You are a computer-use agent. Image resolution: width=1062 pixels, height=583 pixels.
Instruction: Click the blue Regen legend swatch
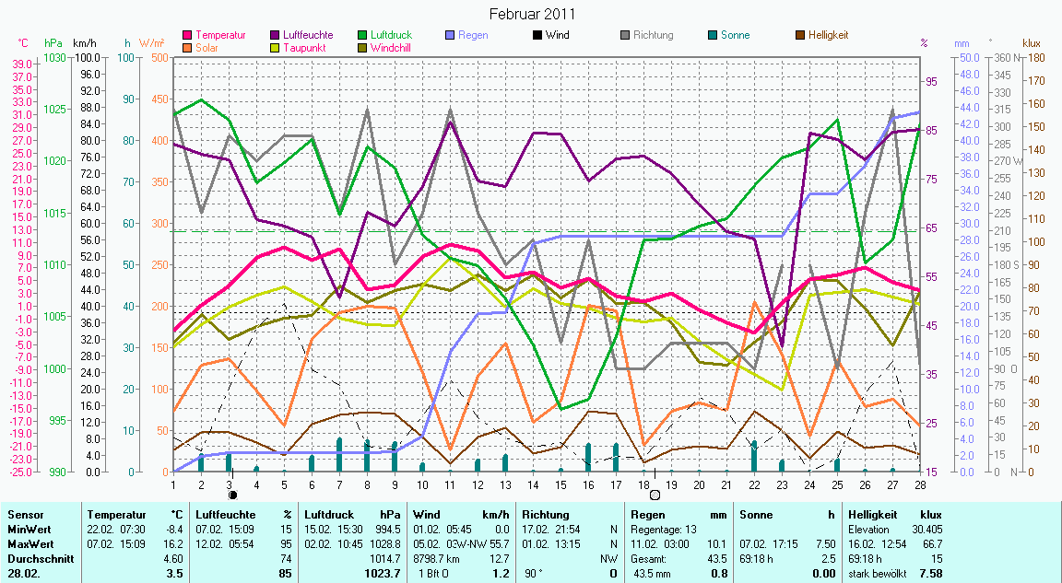450,35
